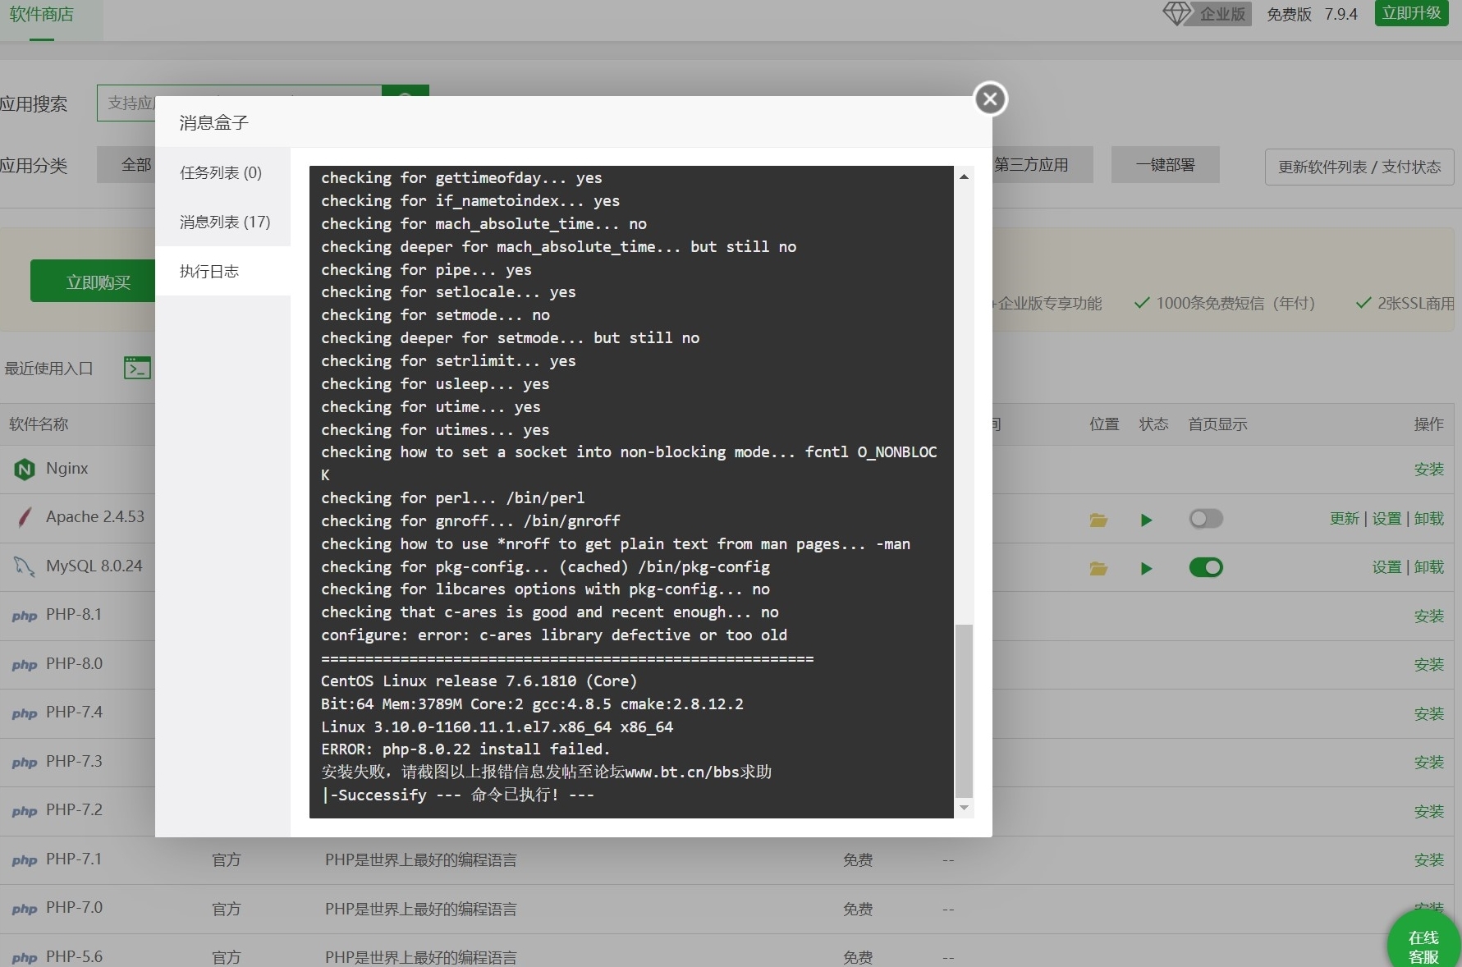Open the task list tab
1462x967 pixels.
click(222, 172)
